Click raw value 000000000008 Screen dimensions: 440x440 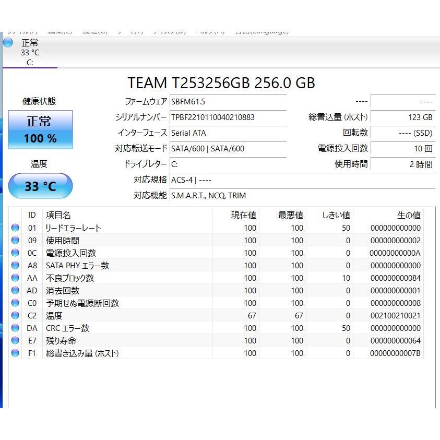pyautogui.click(x=396, y=303)
